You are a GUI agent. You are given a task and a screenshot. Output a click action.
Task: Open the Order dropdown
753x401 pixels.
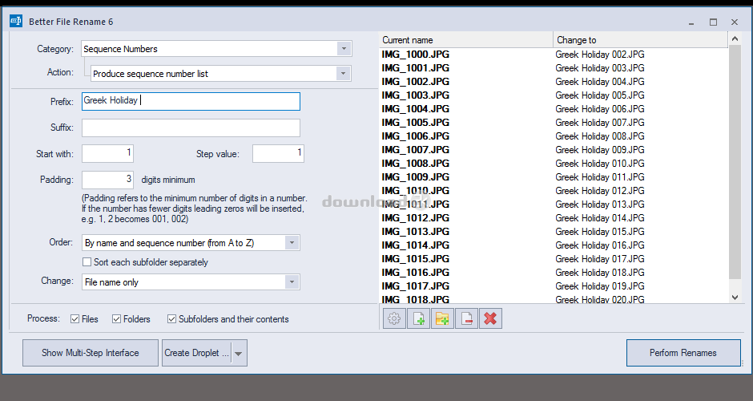292,243
